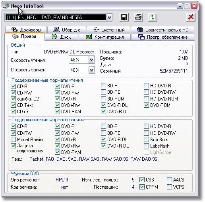The image size is (205, 203).
Task: Toggle DVD-RAM checkbox in write formats
Action: pos(57,152)
